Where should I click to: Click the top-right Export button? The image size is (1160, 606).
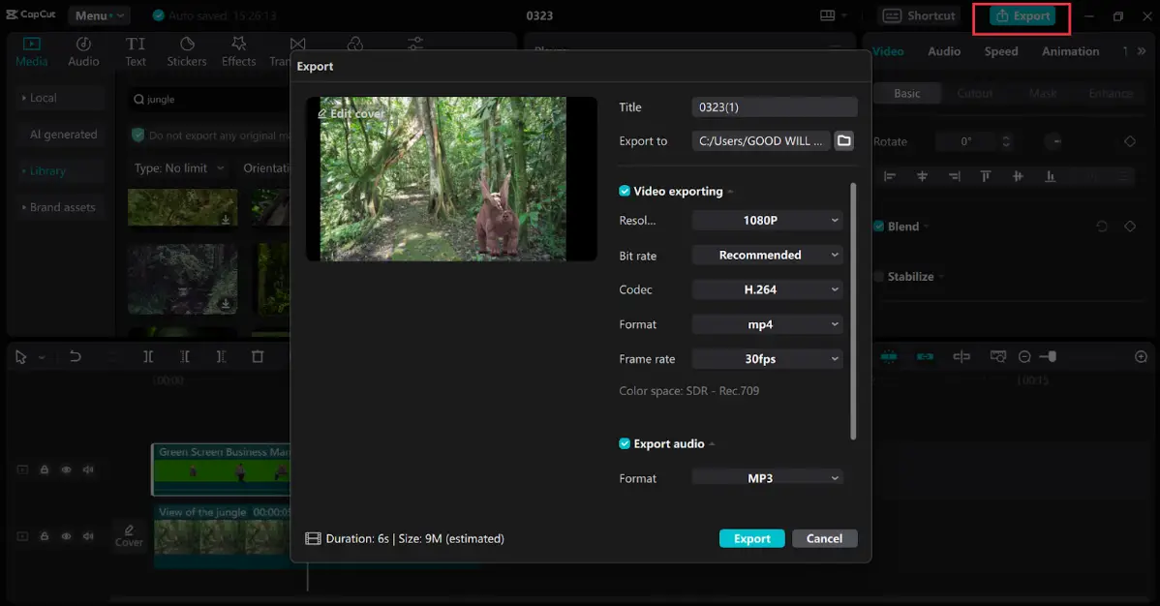[1023, 15]
